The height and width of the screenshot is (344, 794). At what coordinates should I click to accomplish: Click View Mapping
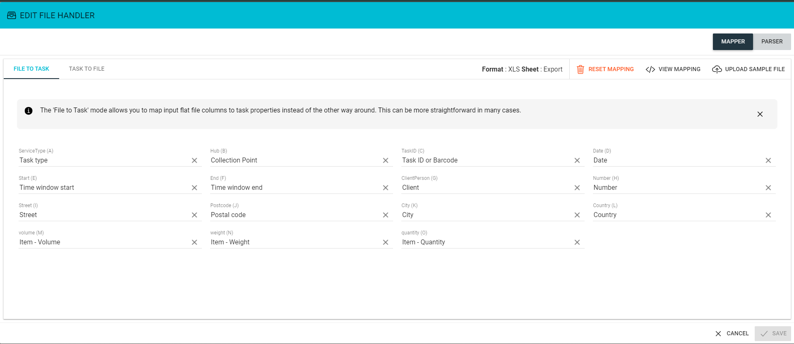pyautogui.click(x=673, y=69)
